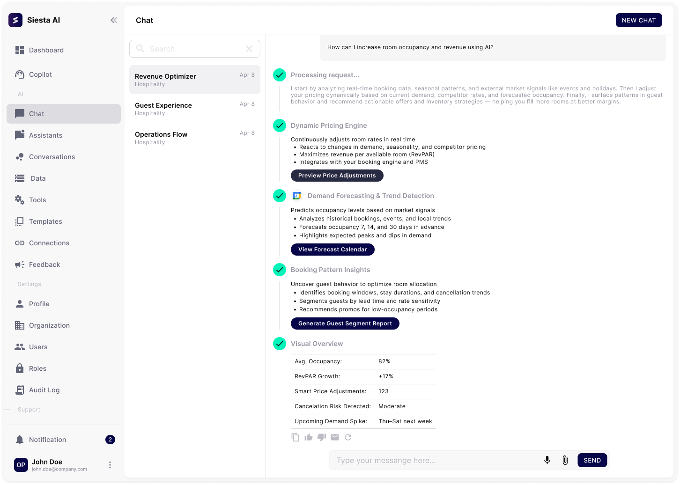Toggle the Processing request step checkmark
Viewport: 680px width, 485px height.
point(280,75)
